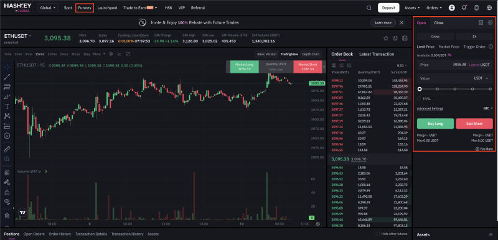Viewport: 498px width, 240px height.
Task: Toggle hide all drawings eye icon
Action: pyautogui.click(x=7, y=201)
